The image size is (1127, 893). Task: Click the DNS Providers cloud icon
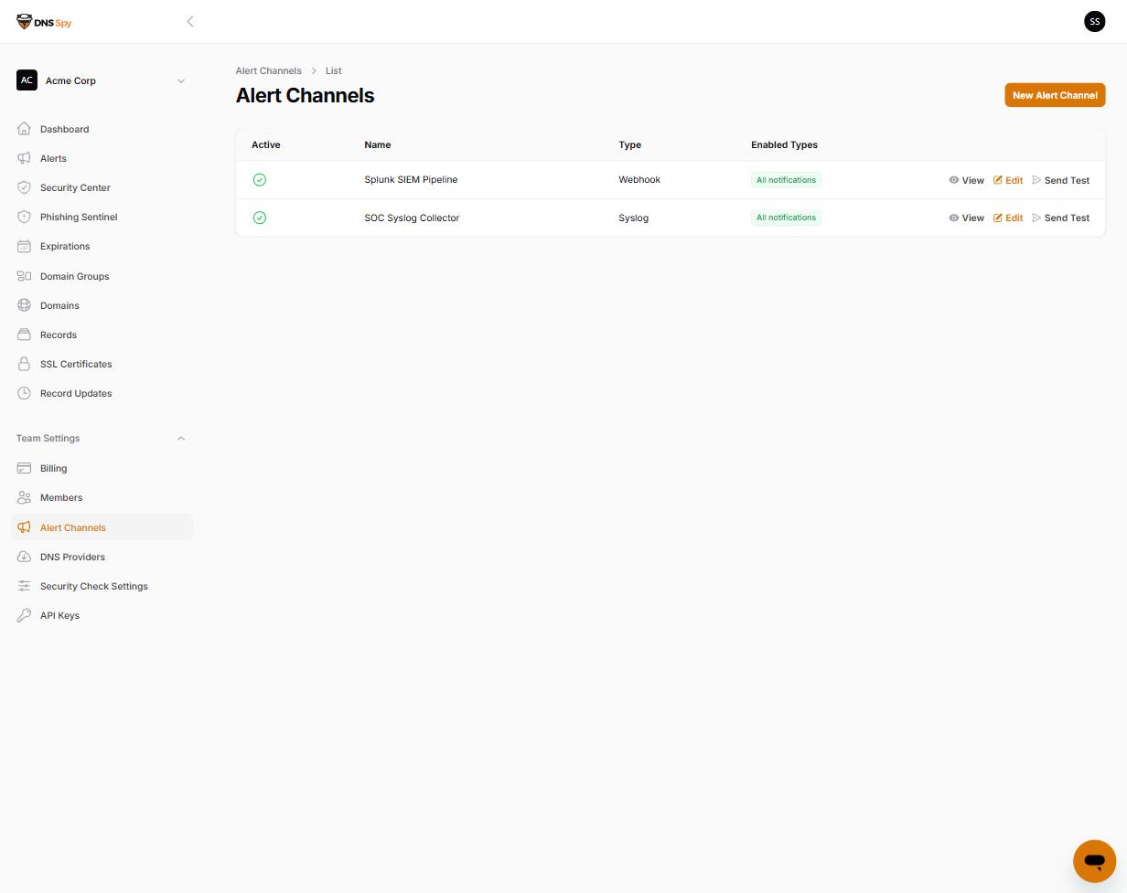coord(24,557)
